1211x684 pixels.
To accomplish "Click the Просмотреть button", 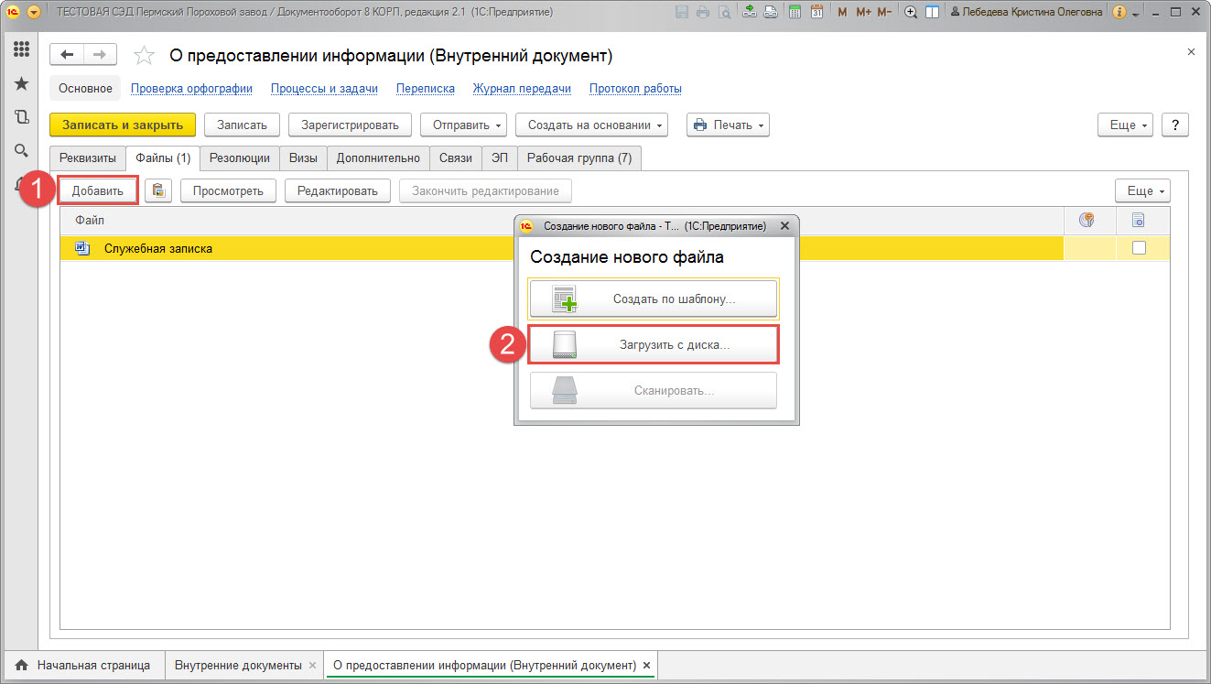I will click(x=228, y=190).
